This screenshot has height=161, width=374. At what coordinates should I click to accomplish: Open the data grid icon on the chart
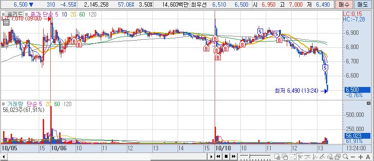click(6, 22)
